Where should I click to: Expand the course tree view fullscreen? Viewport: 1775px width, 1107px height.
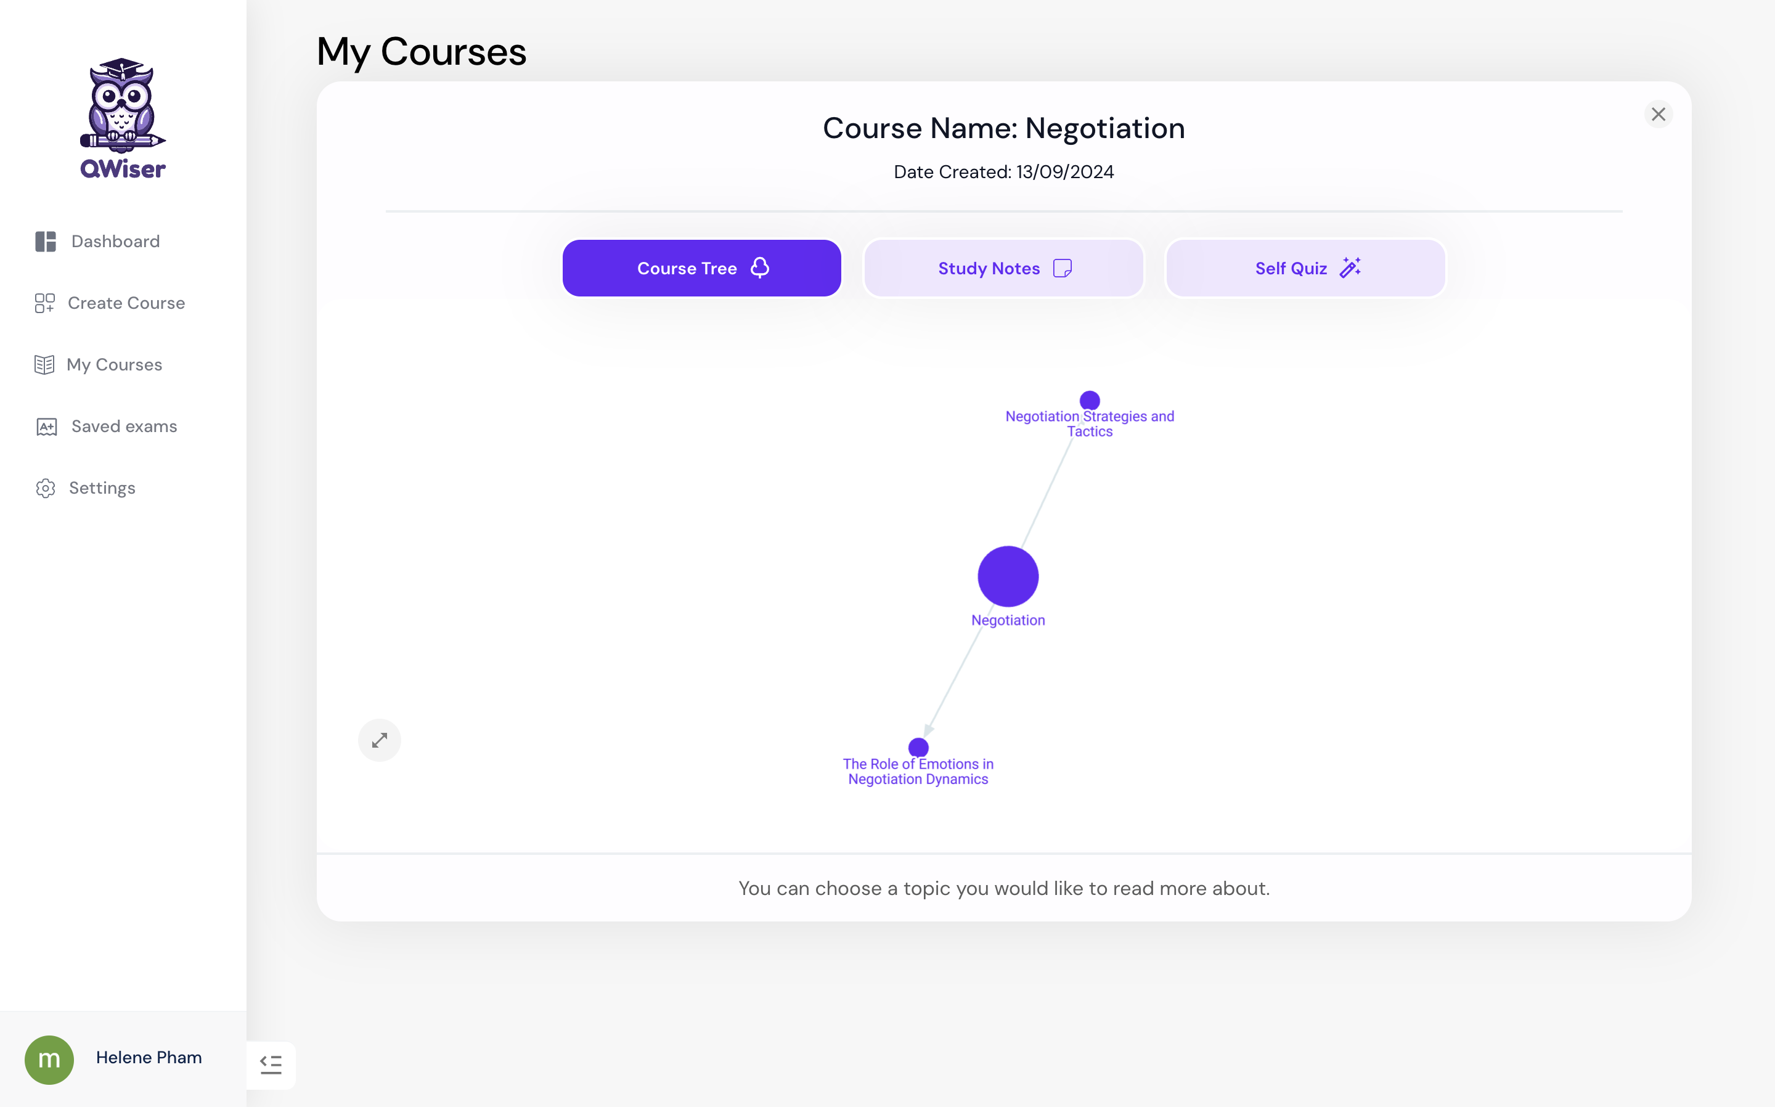(378, 740)
